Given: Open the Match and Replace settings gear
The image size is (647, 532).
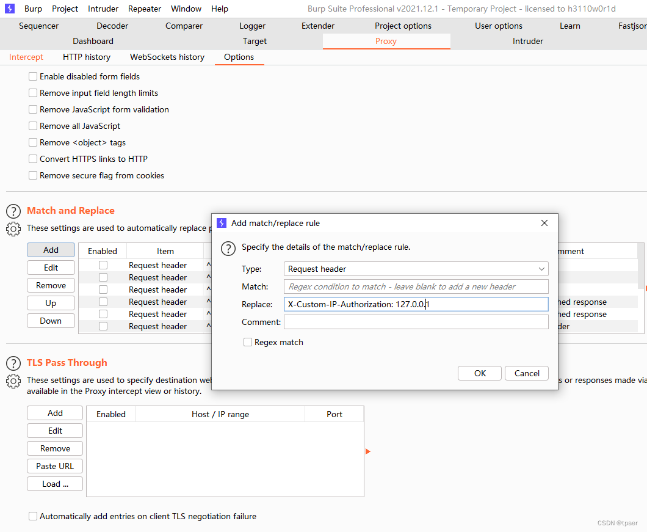Looking at the screenshot, I should 13,229.
